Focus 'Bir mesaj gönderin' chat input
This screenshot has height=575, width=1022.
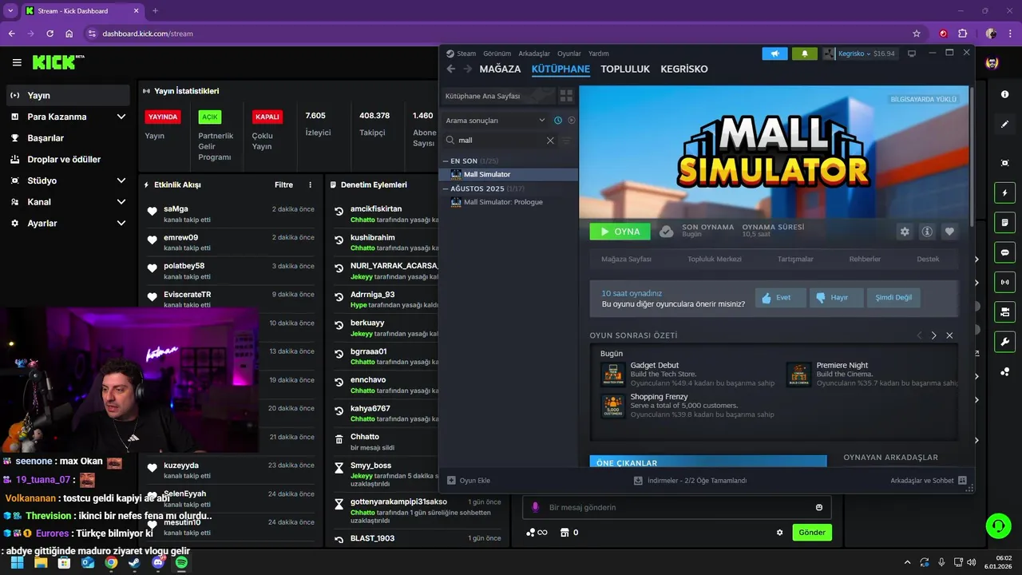tap(676, 507)
